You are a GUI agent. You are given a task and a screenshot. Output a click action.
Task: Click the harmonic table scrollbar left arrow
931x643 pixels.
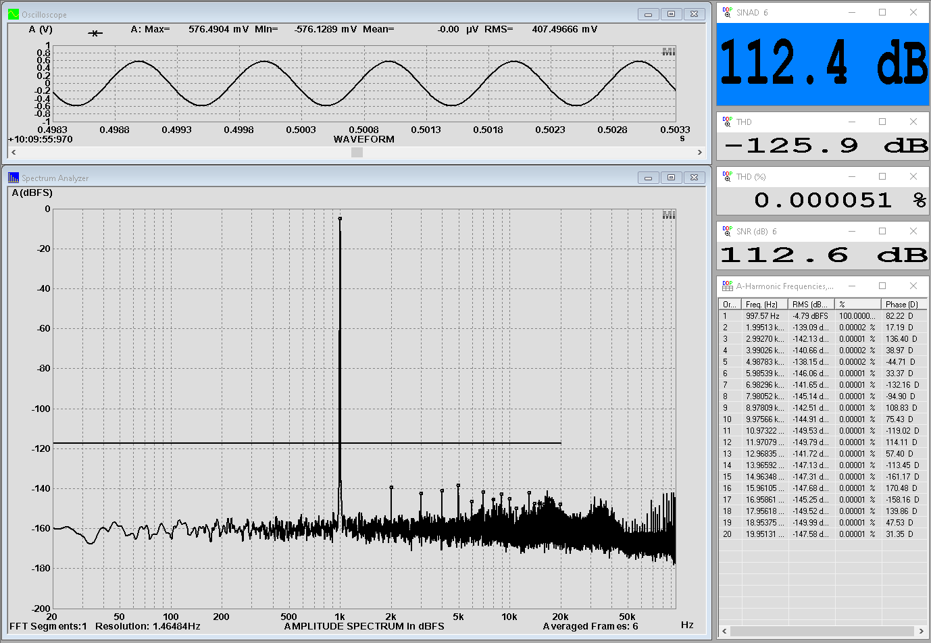725,631
